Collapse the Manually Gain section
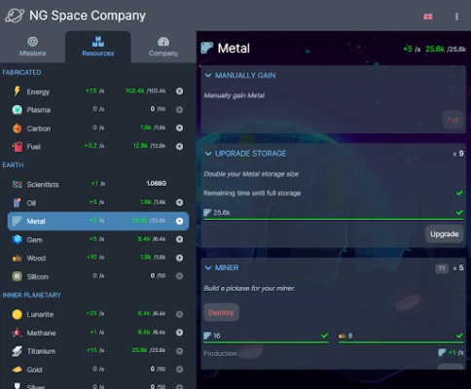 point(208,75)
